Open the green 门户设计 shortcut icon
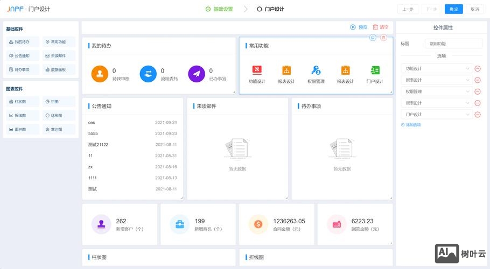The width and height of the screenshot is (490, 269). (375, 70)
